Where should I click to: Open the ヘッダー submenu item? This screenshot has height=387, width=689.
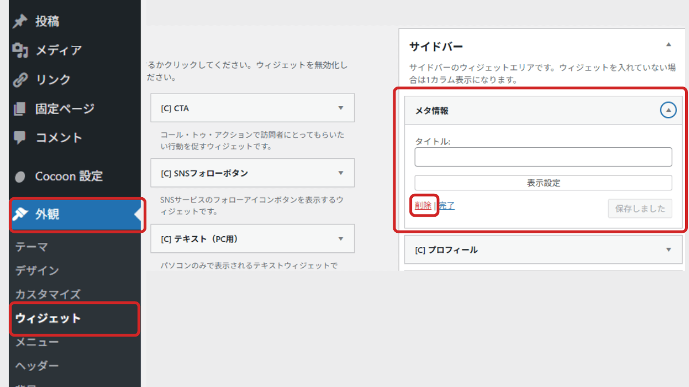[x=37, y=366]
